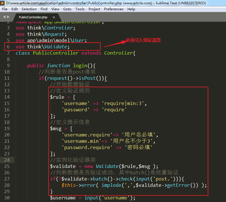Open the Project menu
Viewport: 226px width, 202px height.
click(x=94, y=9)
